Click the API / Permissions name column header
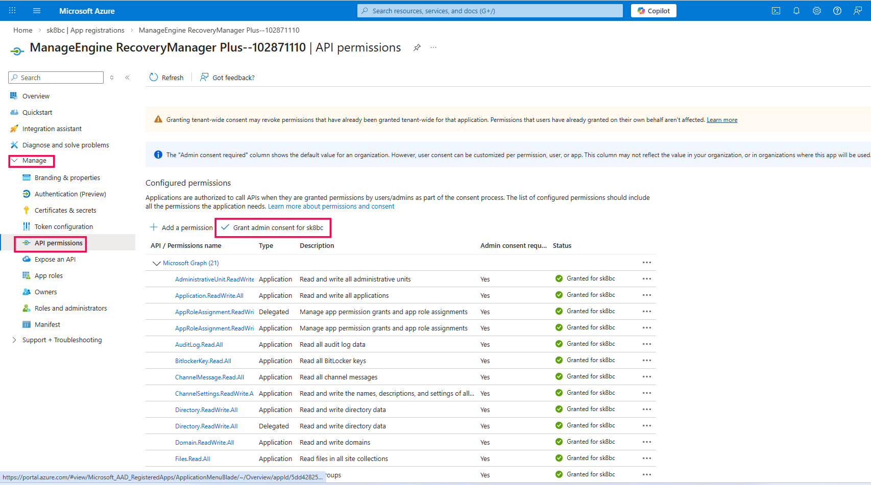Screen dimensions: 871x485 click(186, 246)
